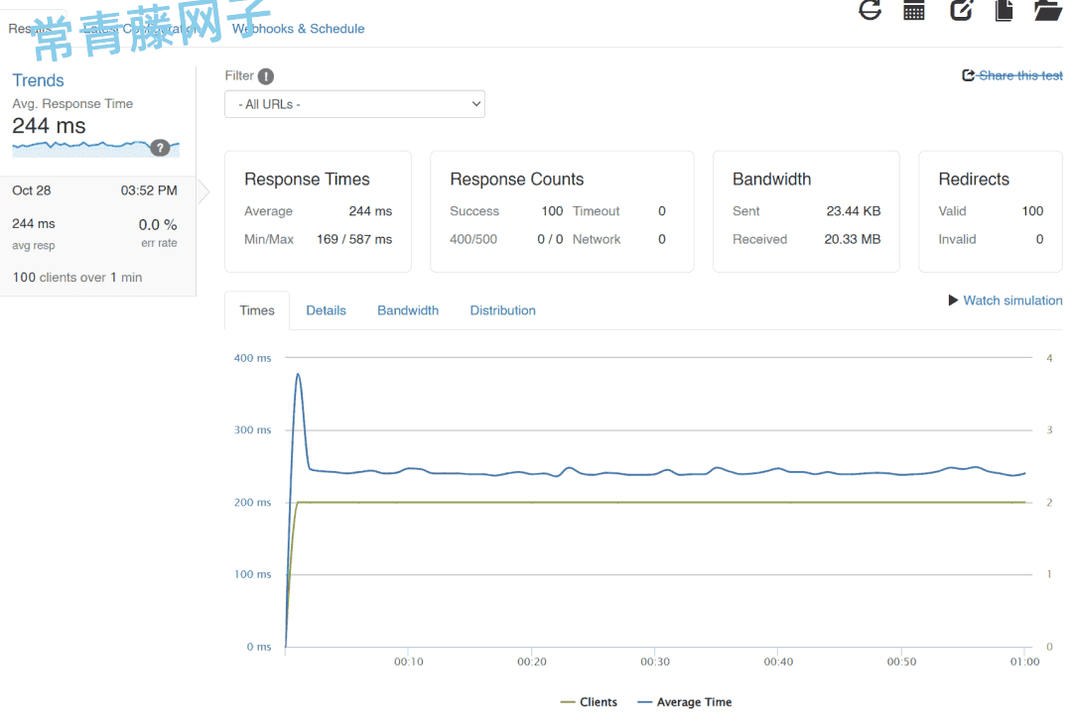Viewport: 1072px width, 726px height.
Task: Click the Share this test link
Action: pyautogui.click(x=1019, y=75)
